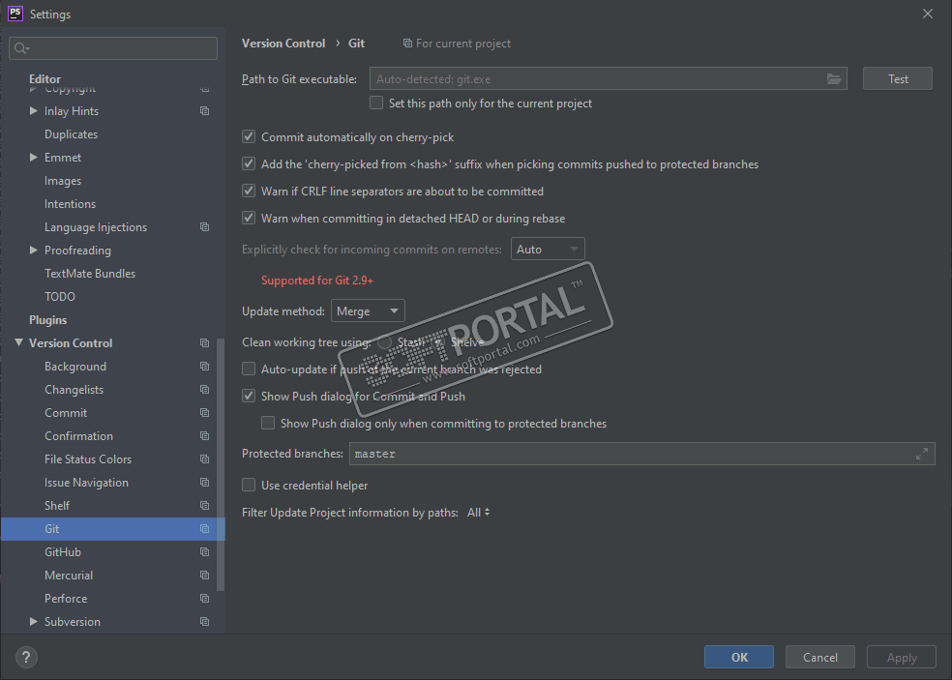Select TODO in the Editor tree
Screen dimensions: 952x680
coord(60,296)
